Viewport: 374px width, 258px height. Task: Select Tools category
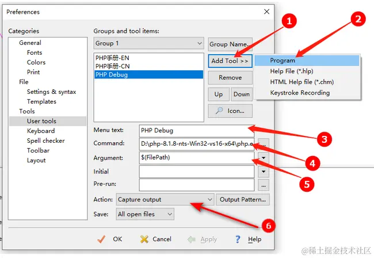tap(26, 111)
